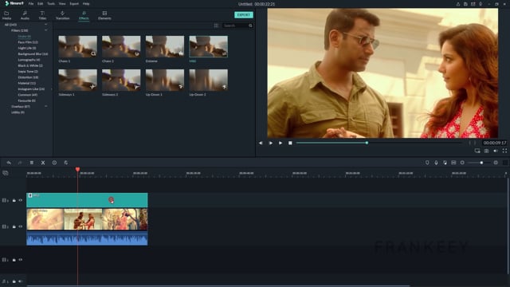510x287 pixels.
Task: Click the account icon in title bar
Action: 458,4
